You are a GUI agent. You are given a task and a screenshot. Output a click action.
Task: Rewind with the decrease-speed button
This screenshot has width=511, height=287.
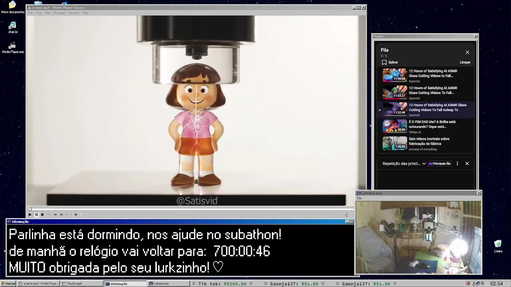[x=55, y=214]
